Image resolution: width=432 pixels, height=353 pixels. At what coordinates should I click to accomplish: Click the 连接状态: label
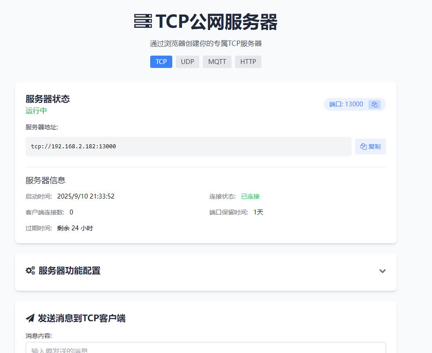click(222, 196)
